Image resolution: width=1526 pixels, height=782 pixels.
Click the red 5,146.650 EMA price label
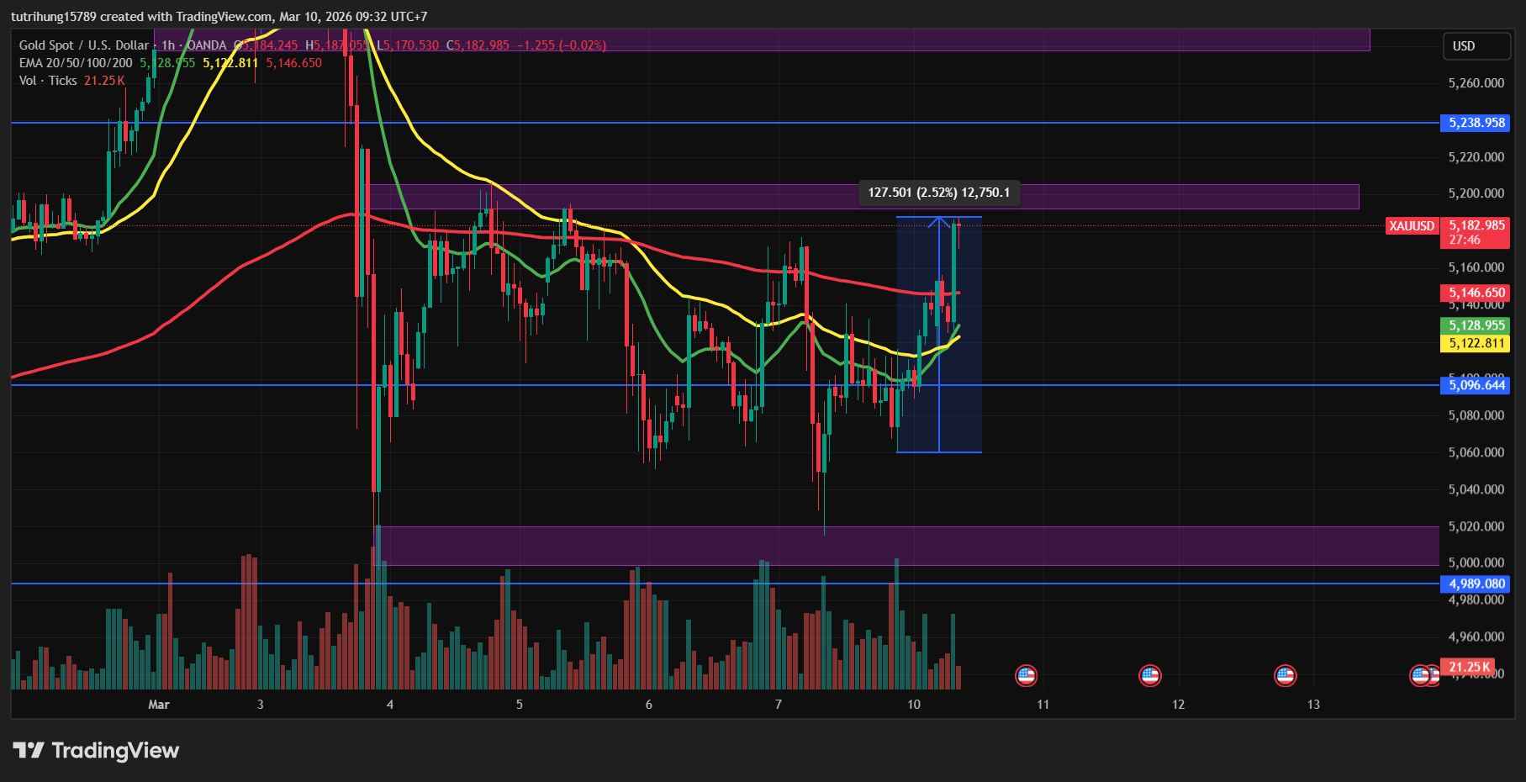tap(1476, 293)
